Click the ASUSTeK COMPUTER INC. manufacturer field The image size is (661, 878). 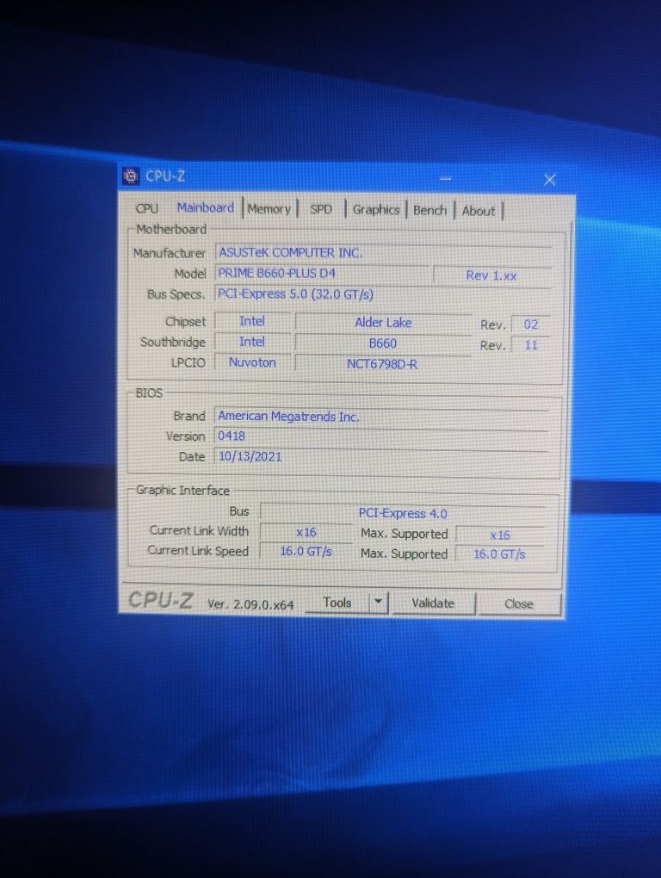pos(383,253)
